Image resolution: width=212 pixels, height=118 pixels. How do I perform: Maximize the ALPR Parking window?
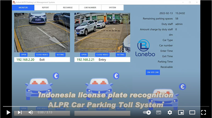[x=190, y=2]
